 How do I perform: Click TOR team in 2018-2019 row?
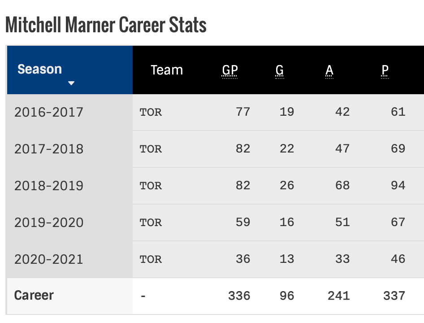point(151,185)
